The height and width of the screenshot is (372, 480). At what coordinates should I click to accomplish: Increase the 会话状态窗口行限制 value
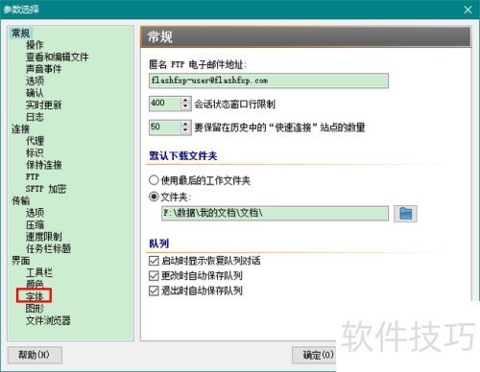click(185, 100)
